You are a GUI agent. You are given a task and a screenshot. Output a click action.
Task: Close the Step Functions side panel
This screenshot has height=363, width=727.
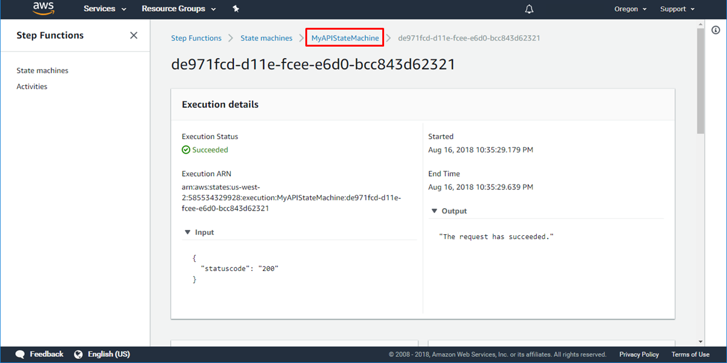point(134,35)
